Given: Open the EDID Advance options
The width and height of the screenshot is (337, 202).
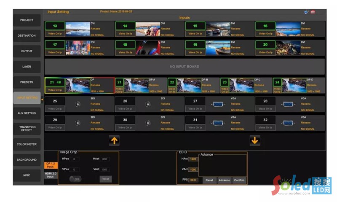Looking at the screenshot, I should pyautogui.click(x=224, y=180).
